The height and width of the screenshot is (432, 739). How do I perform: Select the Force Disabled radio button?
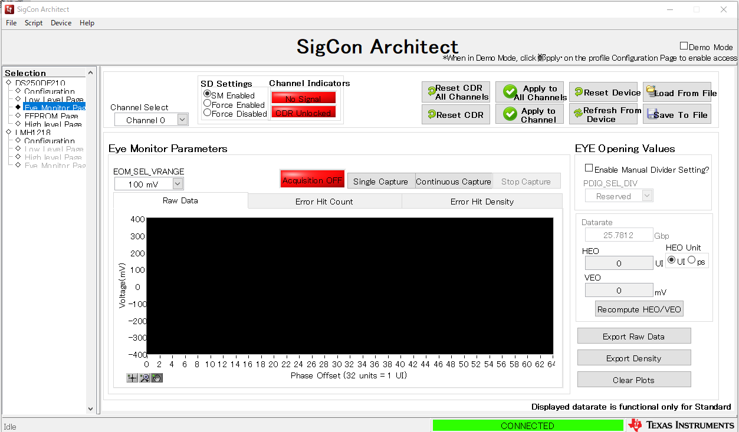[x=207, y=113]
